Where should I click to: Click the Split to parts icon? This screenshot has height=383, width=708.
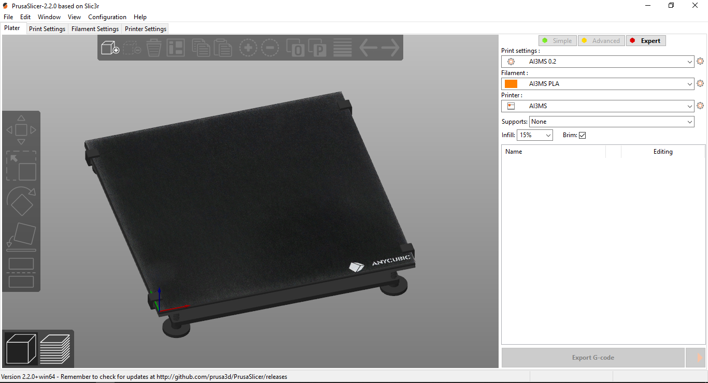(318, 48)
